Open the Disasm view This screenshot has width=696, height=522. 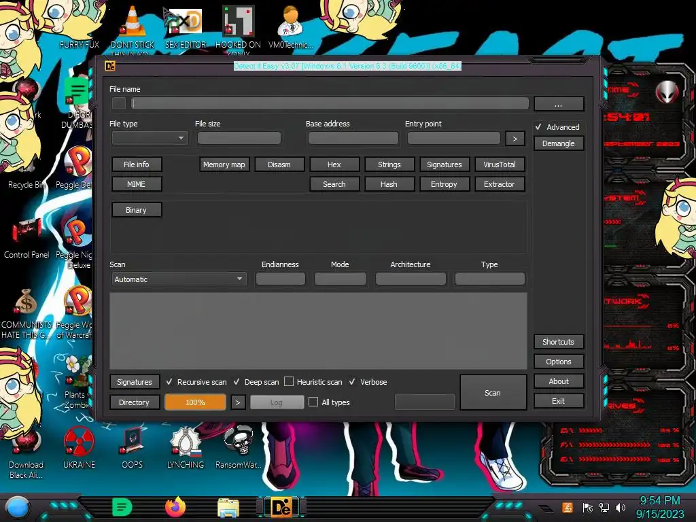point(279,164)
